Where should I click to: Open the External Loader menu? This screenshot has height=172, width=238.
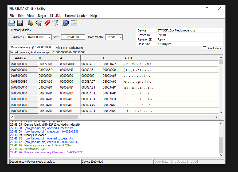pos(76,16)
